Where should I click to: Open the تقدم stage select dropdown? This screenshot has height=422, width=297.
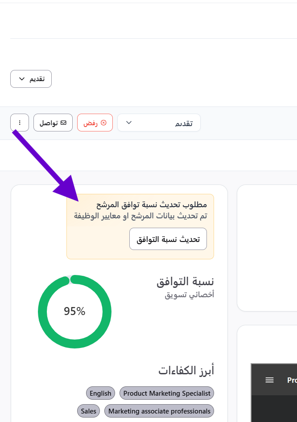point(159,123)
